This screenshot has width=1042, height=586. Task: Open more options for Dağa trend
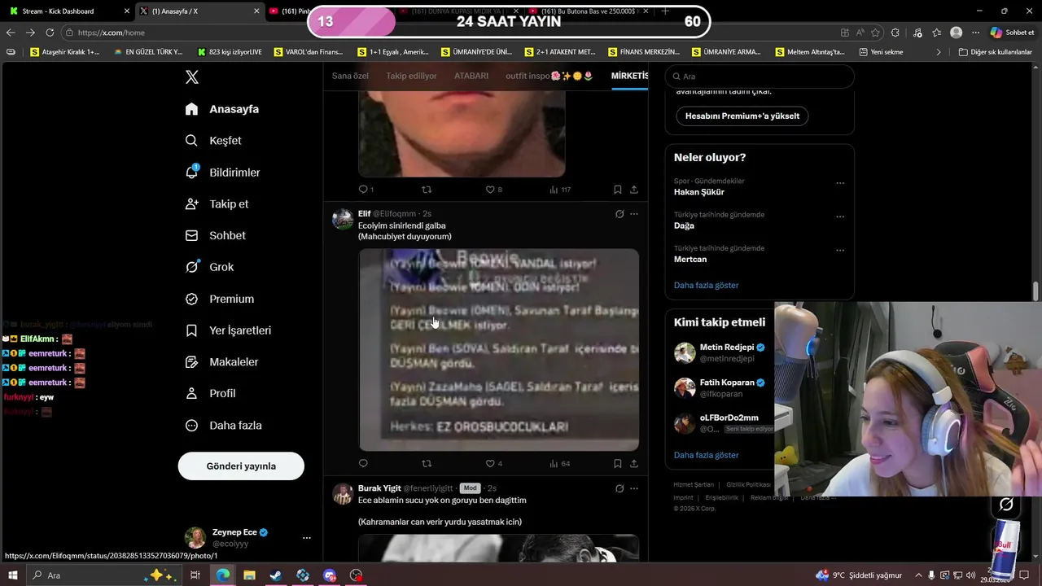point(840,217)
